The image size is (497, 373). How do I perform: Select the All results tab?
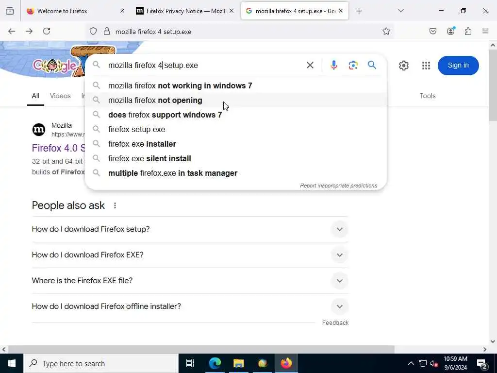pos(35,96)
